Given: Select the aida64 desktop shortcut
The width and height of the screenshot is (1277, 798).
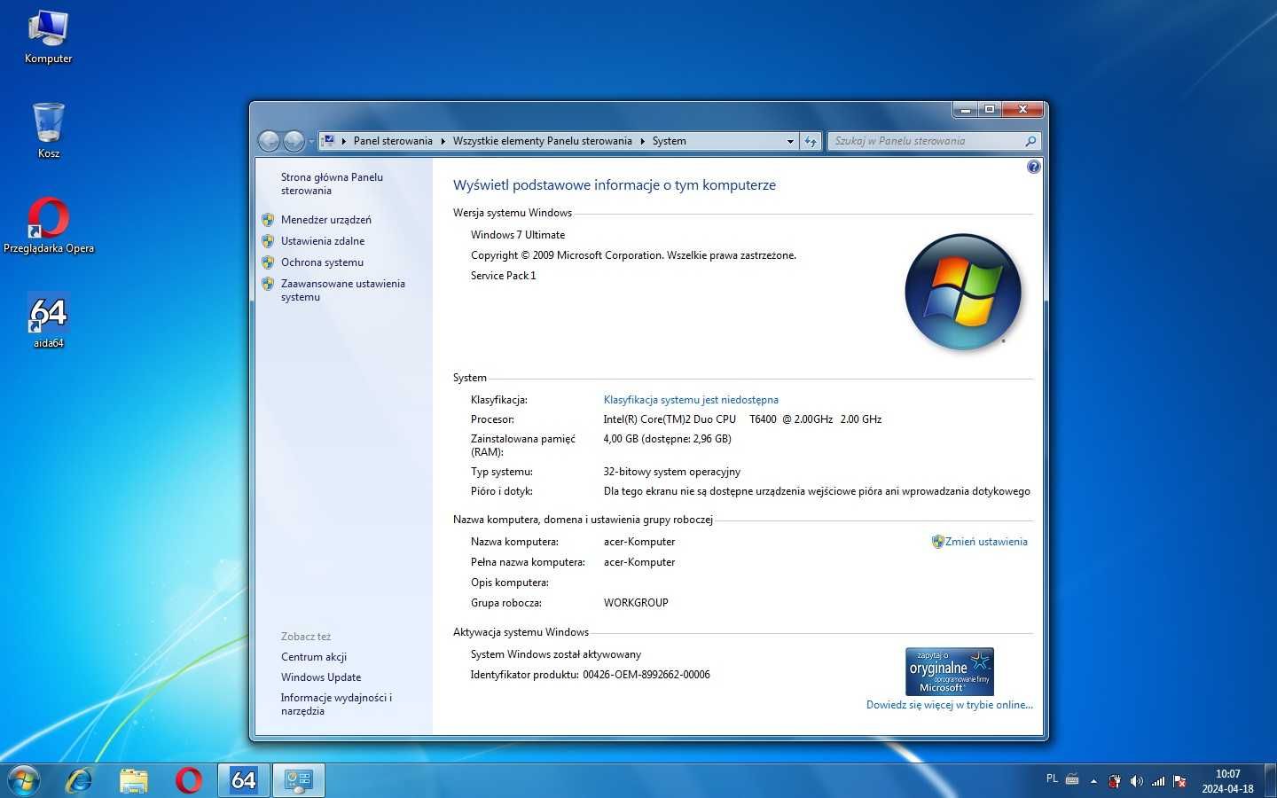Looking at the screenshot, I should 48,321.
